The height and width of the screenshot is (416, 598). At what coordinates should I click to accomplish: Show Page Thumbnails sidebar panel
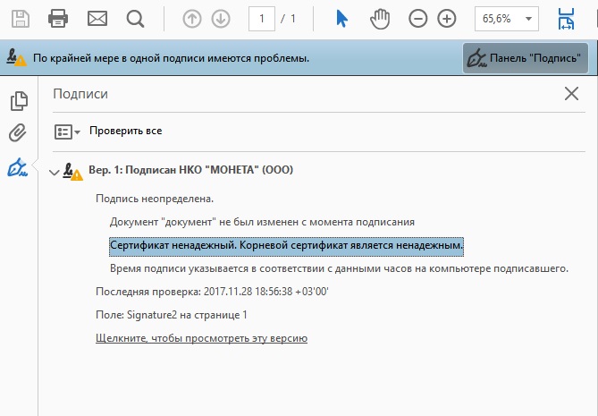coord(17,101)
